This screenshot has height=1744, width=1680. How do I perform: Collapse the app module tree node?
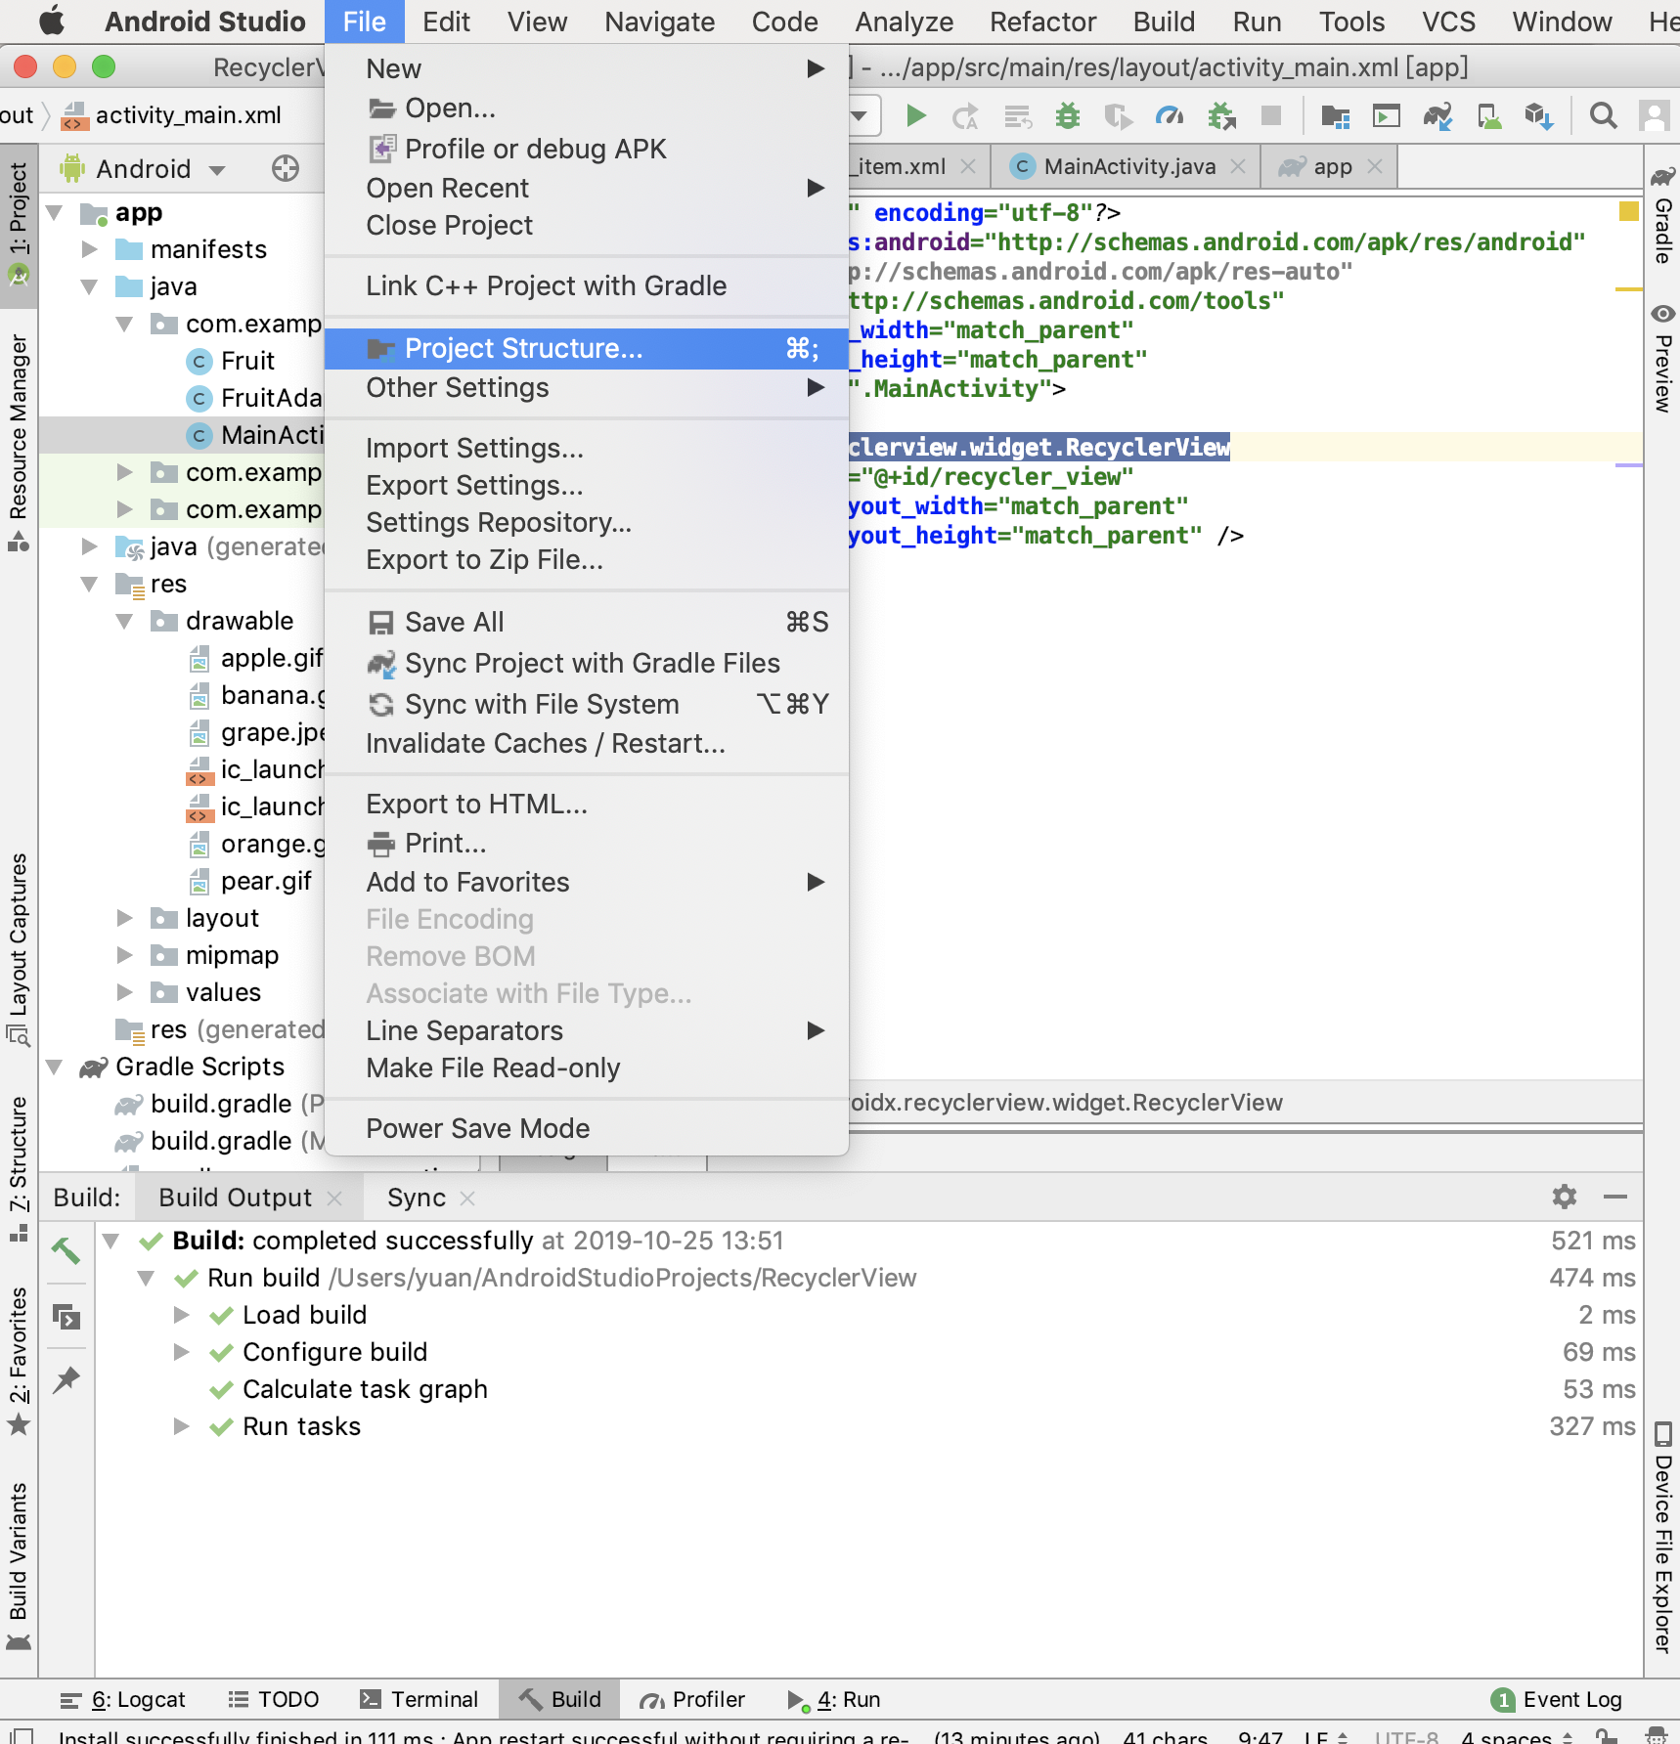[x=55, y=212]
